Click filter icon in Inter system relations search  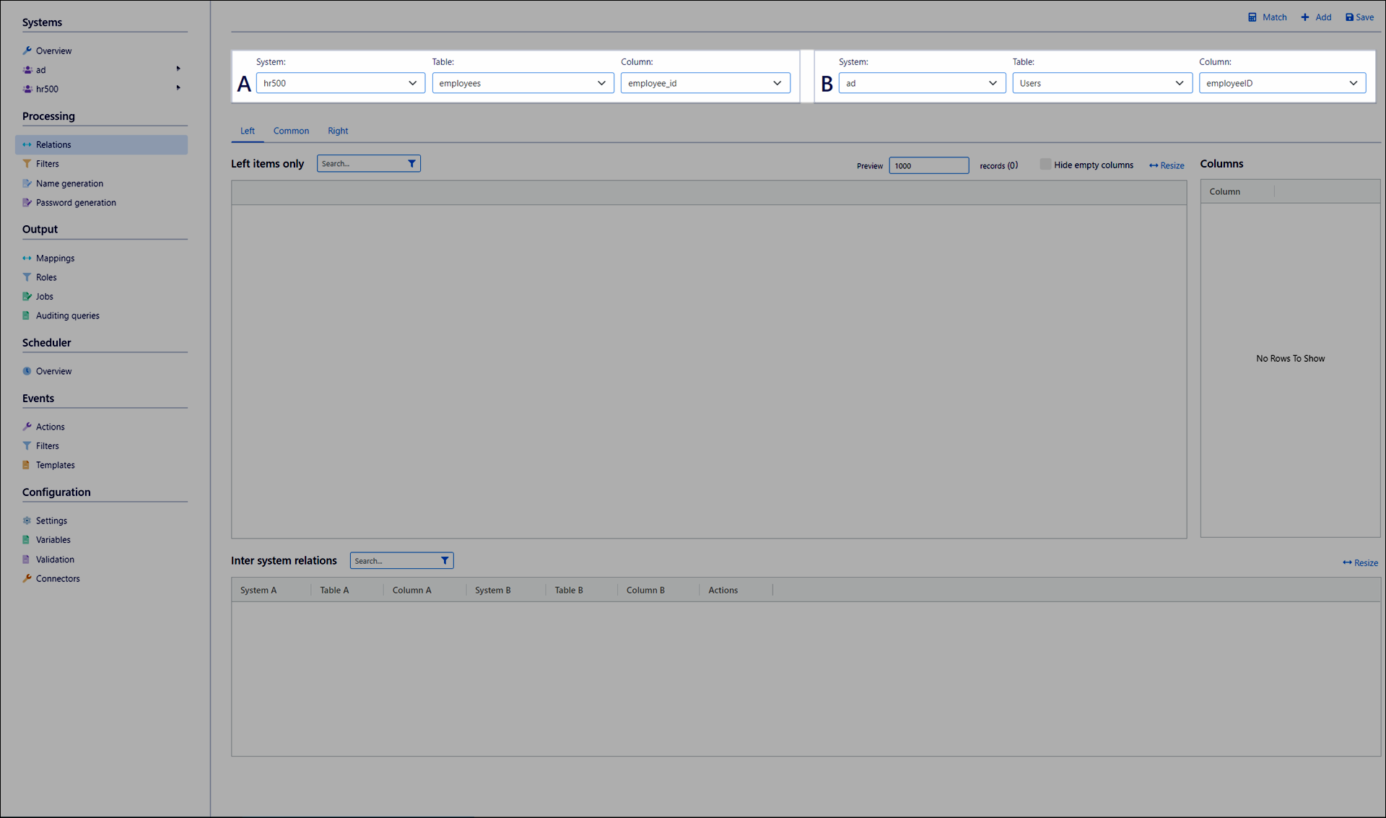click(x=445, y=561)
